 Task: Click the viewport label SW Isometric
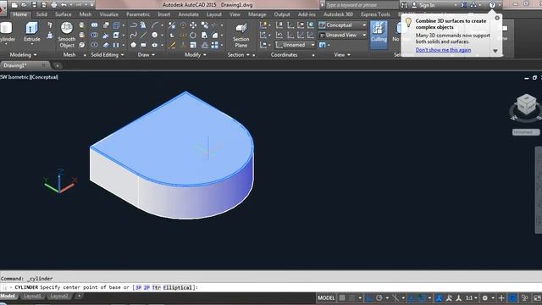coord(14,77)
